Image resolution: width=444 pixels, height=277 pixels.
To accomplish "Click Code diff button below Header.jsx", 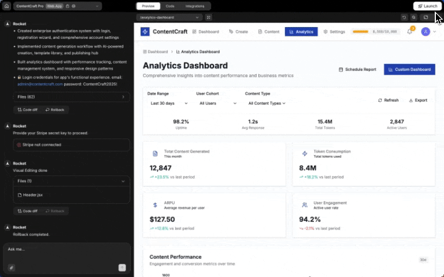I will [x=28, y=211].
